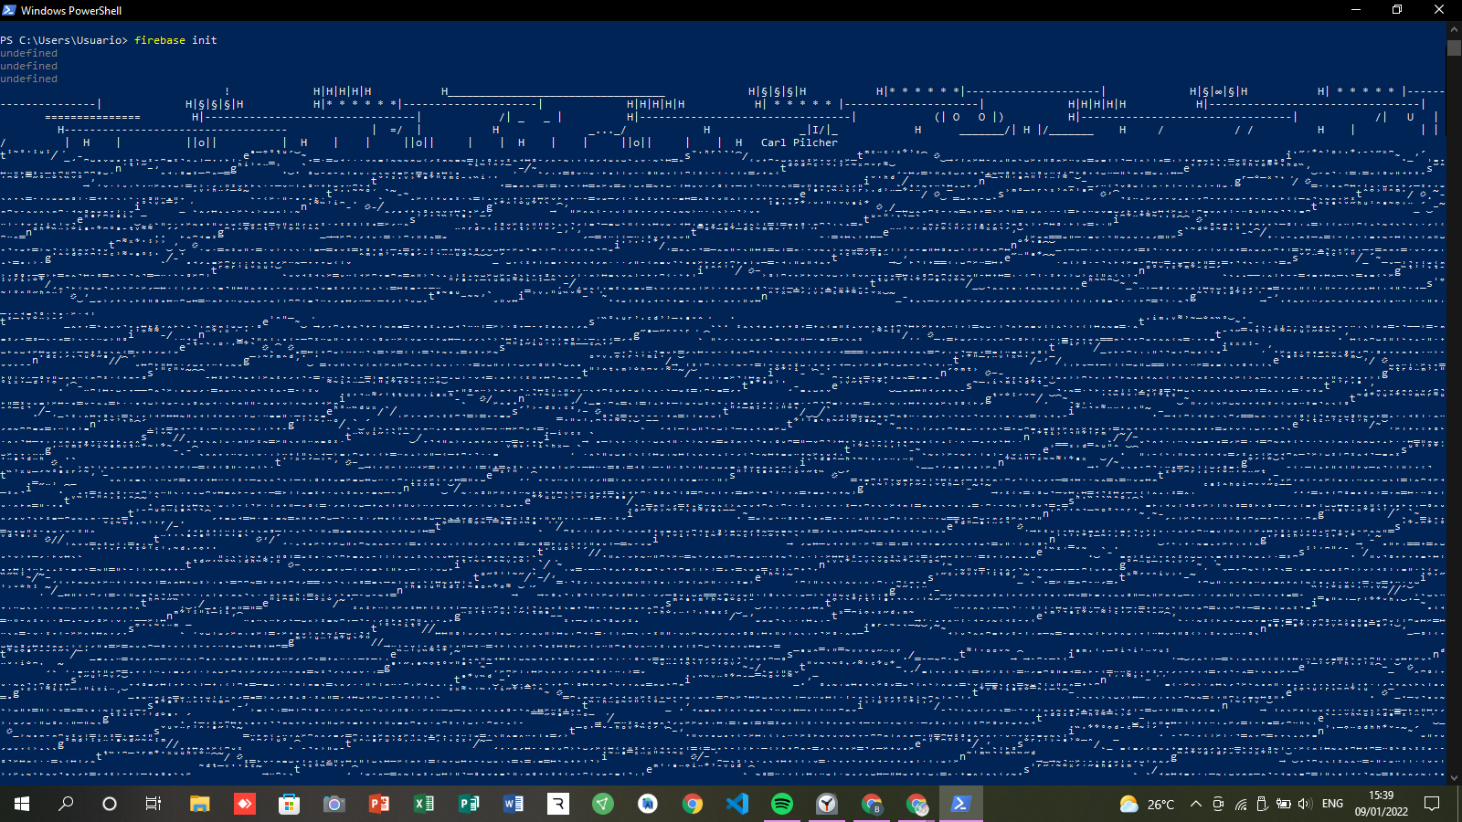The height and width of the screenshot is (822, 1462).
Task: Click scrollbar up arrow in PowerShell
Action: point(1454,29)
